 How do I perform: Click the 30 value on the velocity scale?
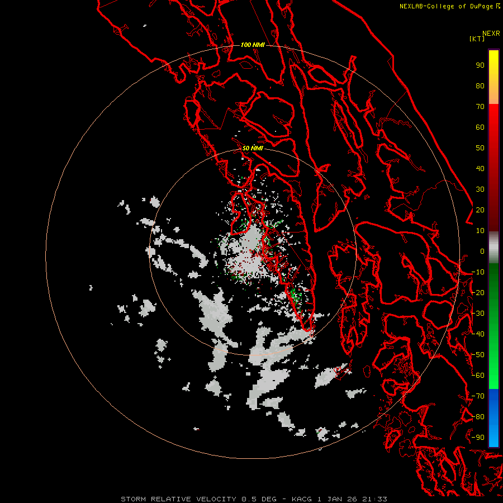click(x=480, y=189)
